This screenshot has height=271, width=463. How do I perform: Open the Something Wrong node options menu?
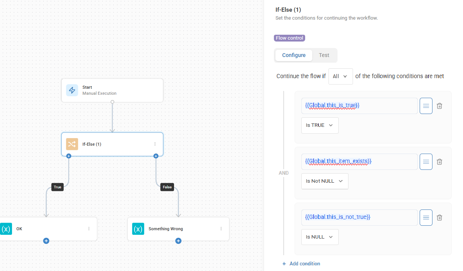[221, 229]
